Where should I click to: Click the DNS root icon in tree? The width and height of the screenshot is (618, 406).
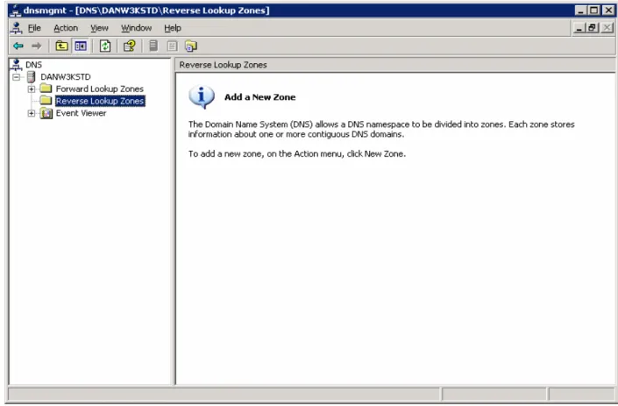16,65
